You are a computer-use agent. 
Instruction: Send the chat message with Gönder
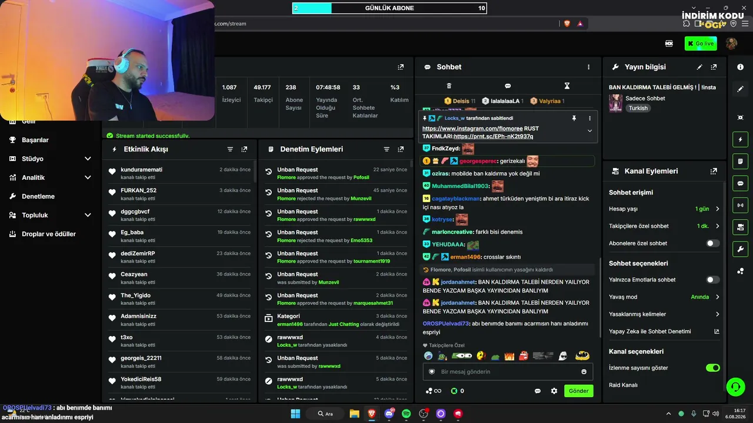point(578,391)
